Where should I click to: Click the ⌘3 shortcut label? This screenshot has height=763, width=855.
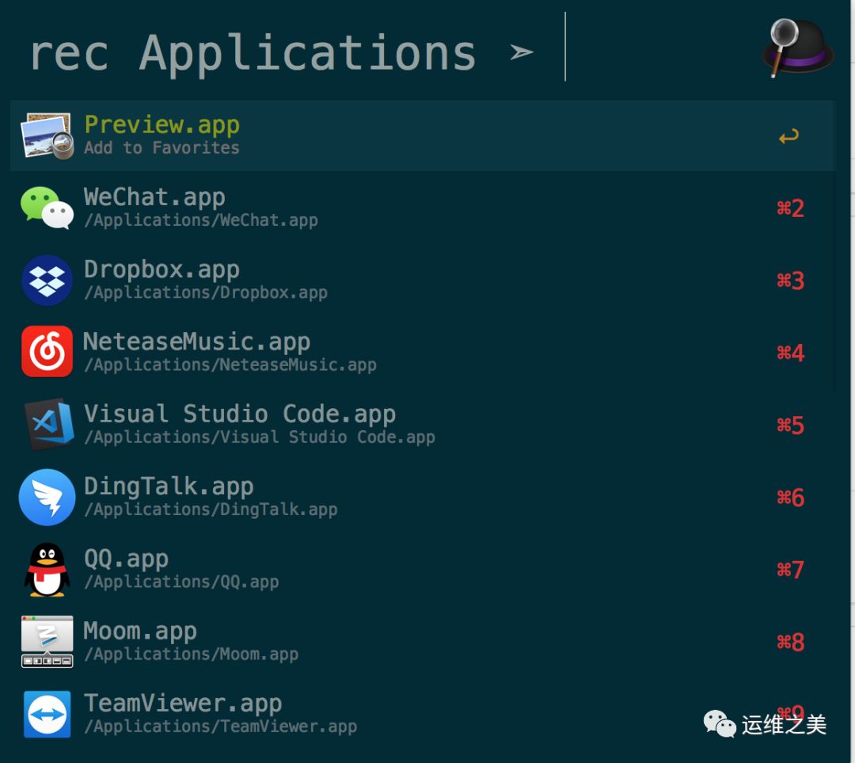791,280
